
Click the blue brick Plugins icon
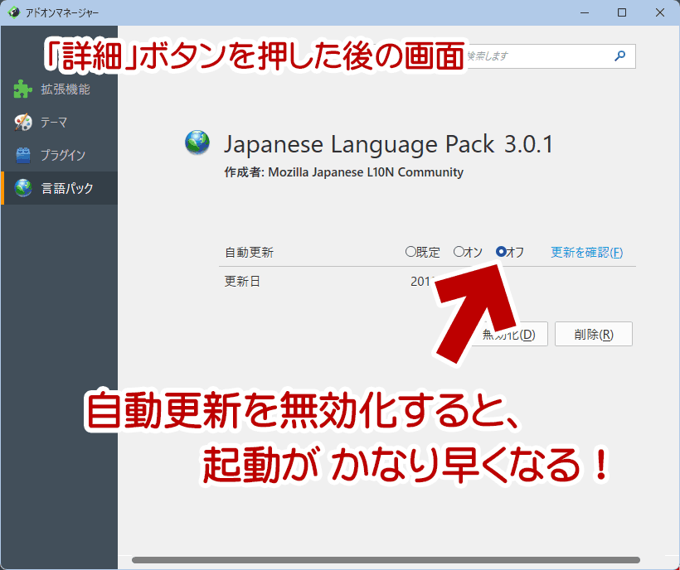pyautogui.click(x=23, y=155)
